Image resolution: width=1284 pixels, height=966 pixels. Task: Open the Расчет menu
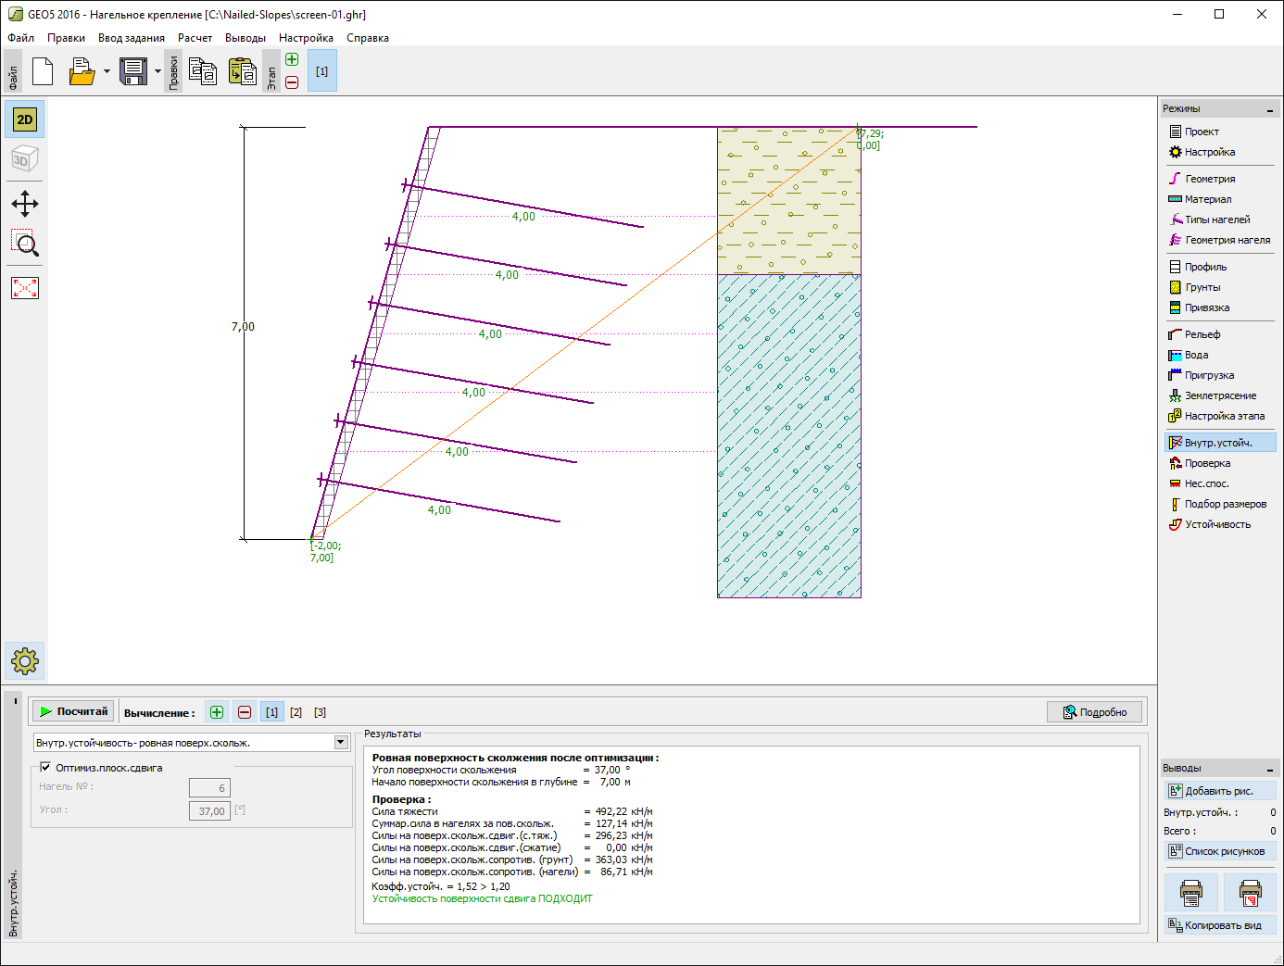point(195,38)
